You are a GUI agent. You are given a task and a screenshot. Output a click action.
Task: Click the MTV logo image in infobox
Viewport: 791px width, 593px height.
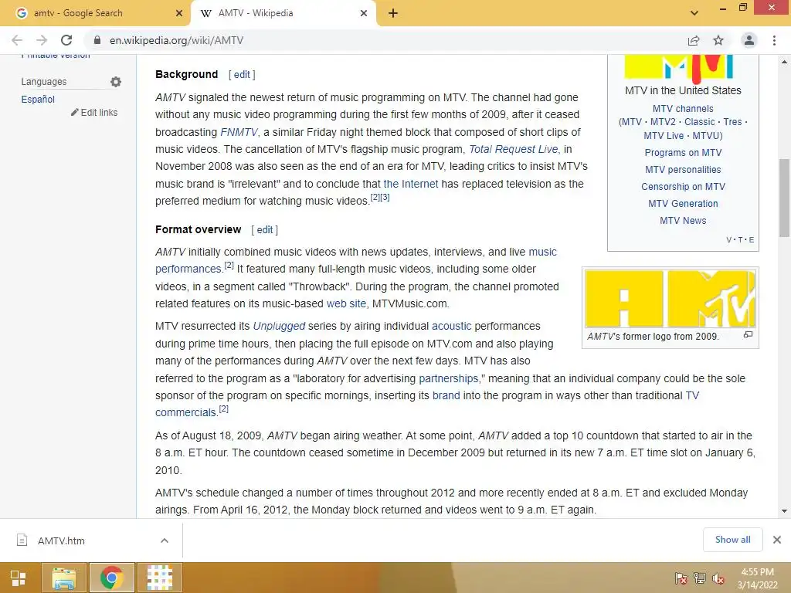pos(679,68)
